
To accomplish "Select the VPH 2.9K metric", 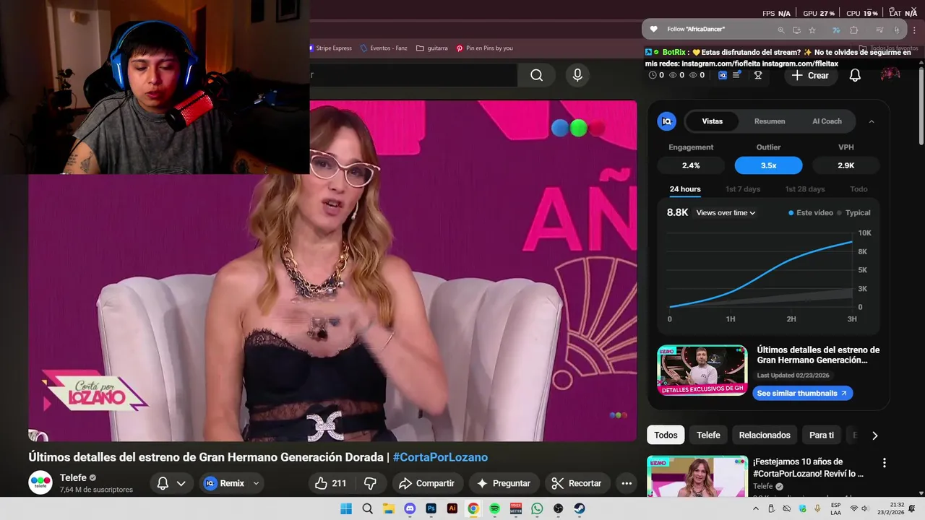I will (846, 165).
